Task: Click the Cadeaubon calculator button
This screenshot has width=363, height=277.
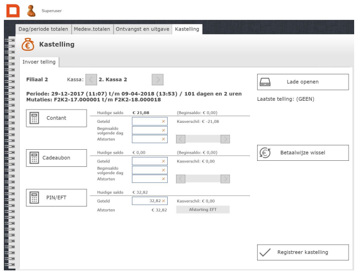Action: tap(56, 157)
